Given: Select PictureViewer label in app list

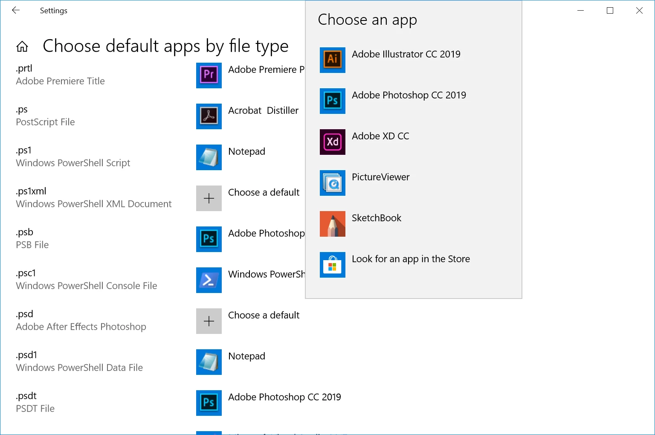Looking at the screenshot, I should pyautogui.click(x=380, y=177).
